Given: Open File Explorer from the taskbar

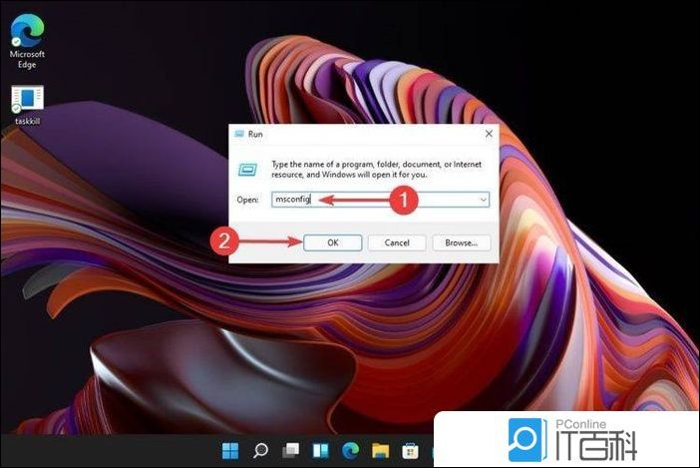Looking at the screenshot, I should pyautogui.click(x=380, y=451).
